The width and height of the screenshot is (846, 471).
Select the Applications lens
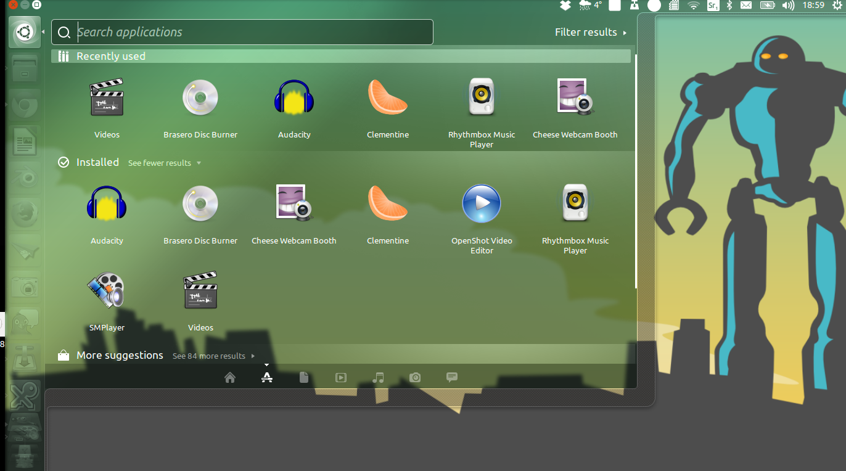(267, 377)
